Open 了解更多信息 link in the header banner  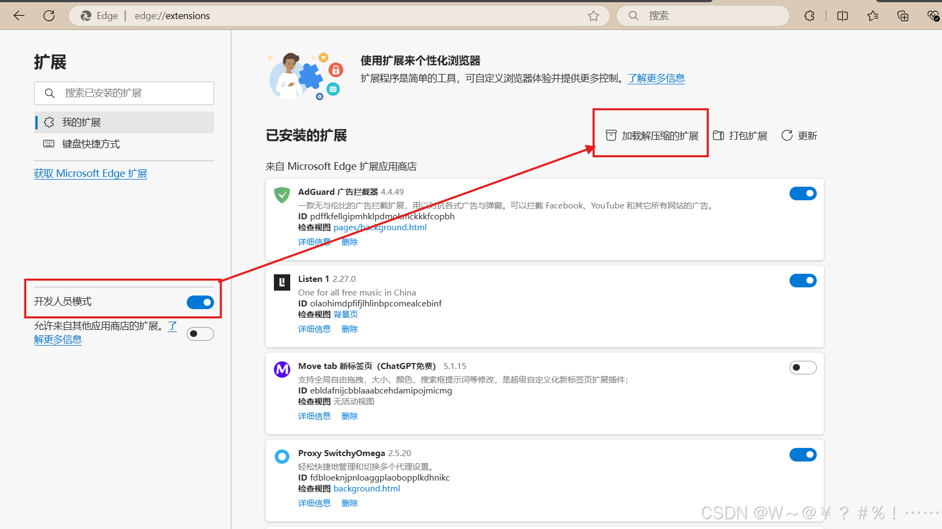[656, 78]
